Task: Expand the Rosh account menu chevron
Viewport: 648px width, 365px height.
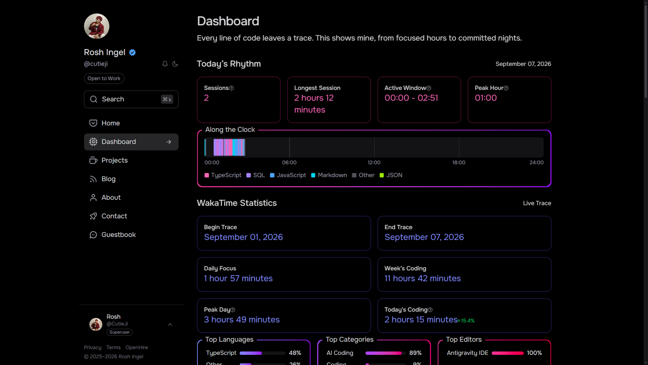Action: (170, 324)
